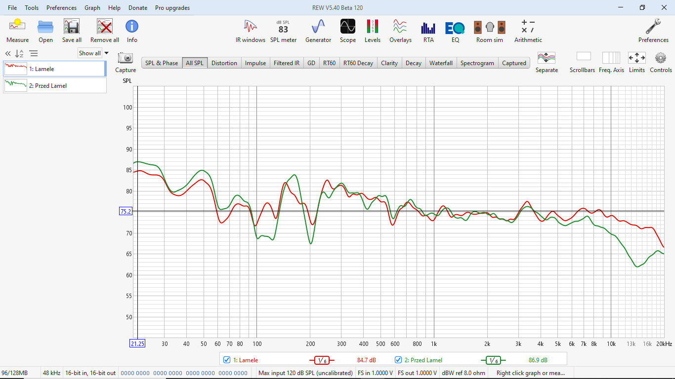This screenshot has height=379, width=675.
Task: Click the Pro upgrades link
Action: (x=172, y=8)
